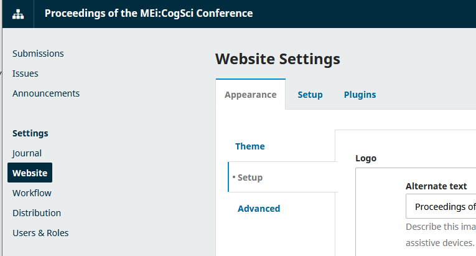Select the Theme side tab

(250, 146)
